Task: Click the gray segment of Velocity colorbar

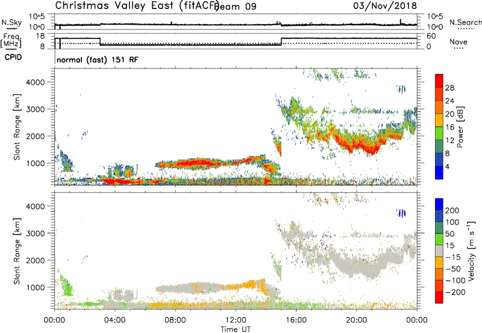Action: pos(439,251)
